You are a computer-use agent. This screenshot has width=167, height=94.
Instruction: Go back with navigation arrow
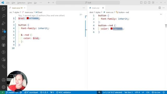(x=49, y=3)
